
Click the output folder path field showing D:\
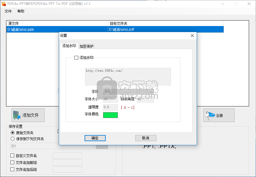(x=52, y=146)
